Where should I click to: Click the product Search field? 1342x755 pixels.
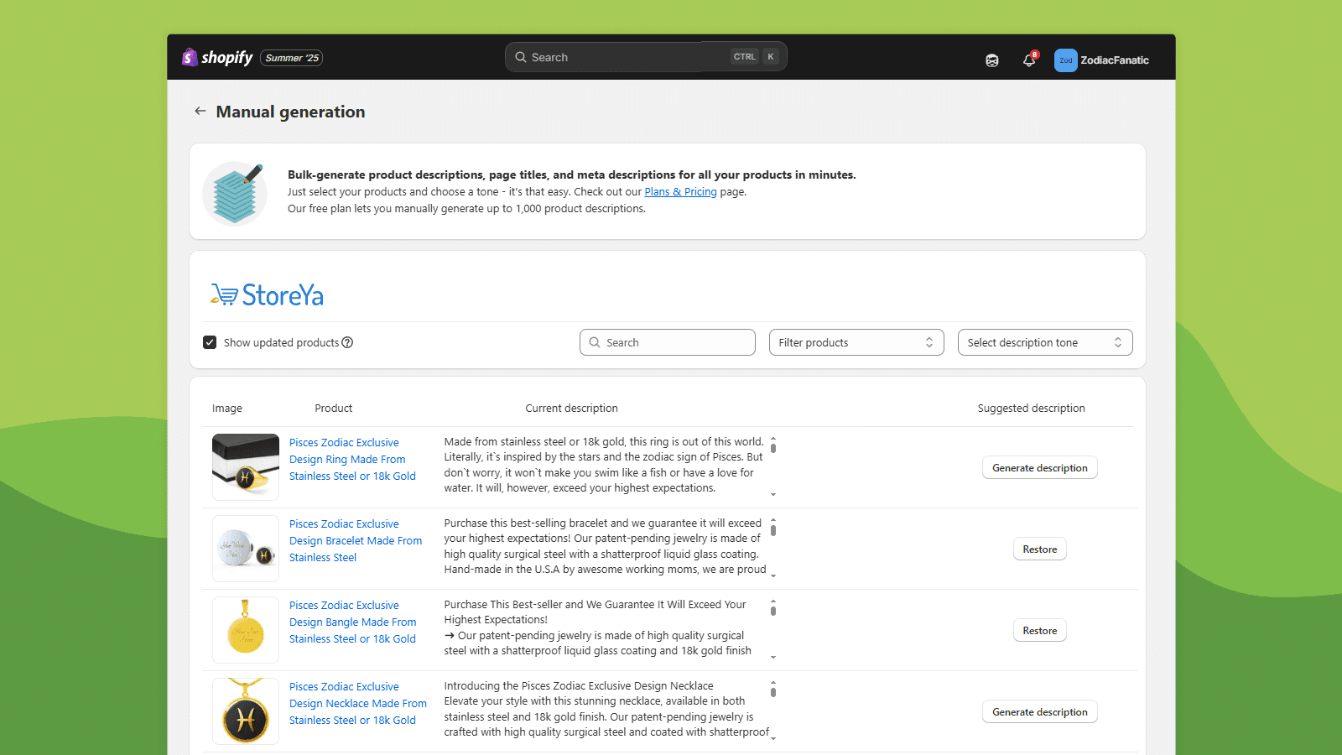pos(668,342)
